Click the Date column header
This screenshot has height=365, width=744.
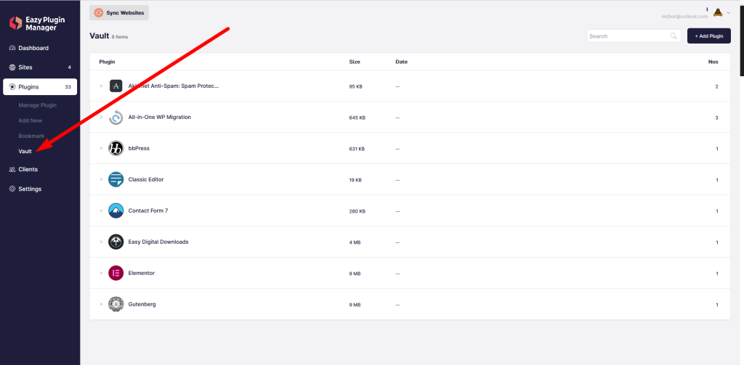(401, 62)
